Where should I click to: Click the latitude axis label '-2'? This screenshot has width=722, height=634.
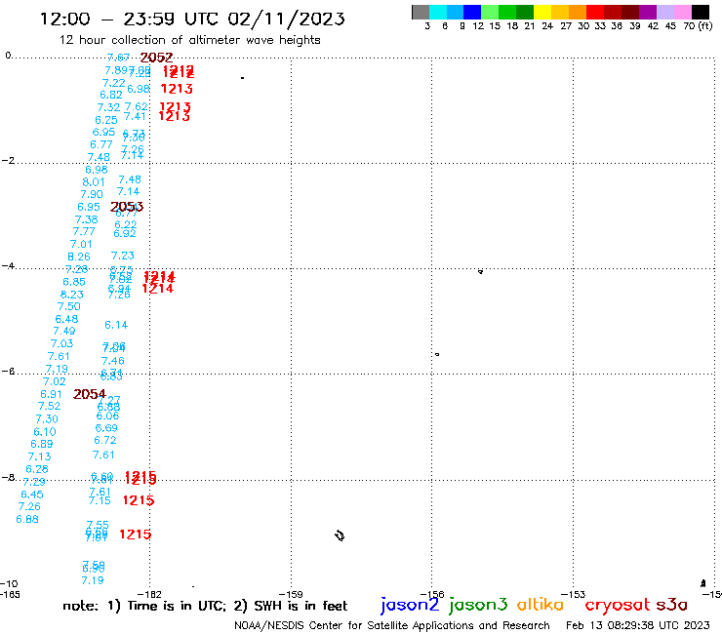[8, 161]
